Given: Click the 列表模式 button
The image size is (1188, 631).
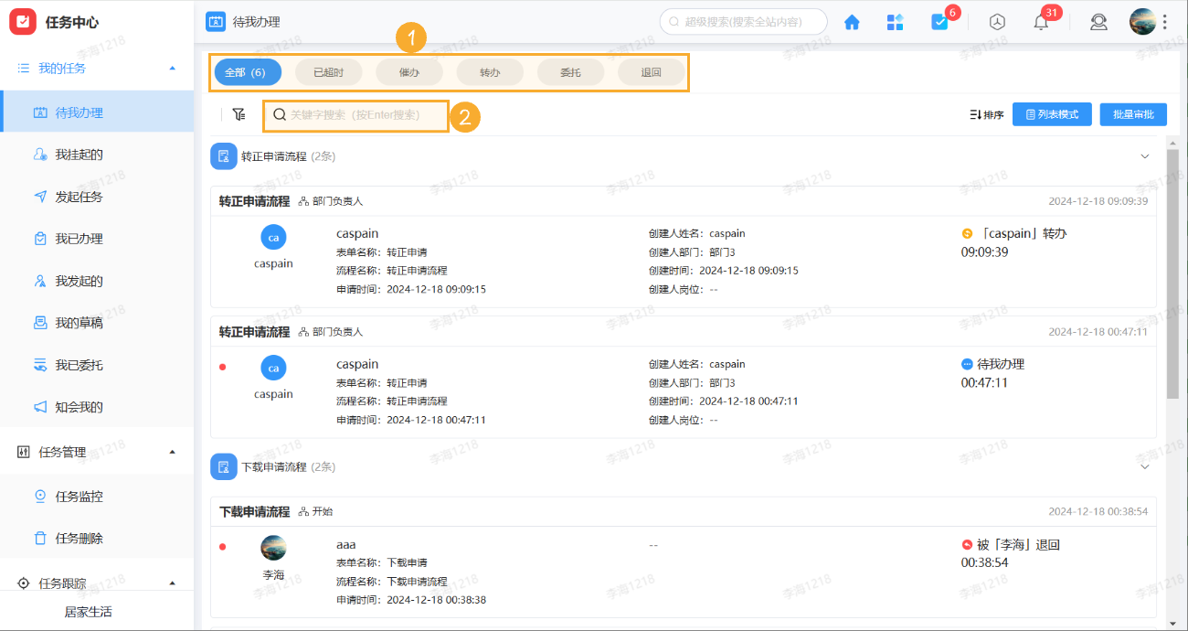Looking at the screenshot, I should [x=1051, y=114].
